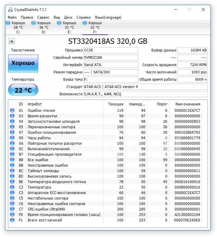Select the CRC-ошибки UltraDMA attribute text
The image size is (217, 237).
click(x=46, y=209)
